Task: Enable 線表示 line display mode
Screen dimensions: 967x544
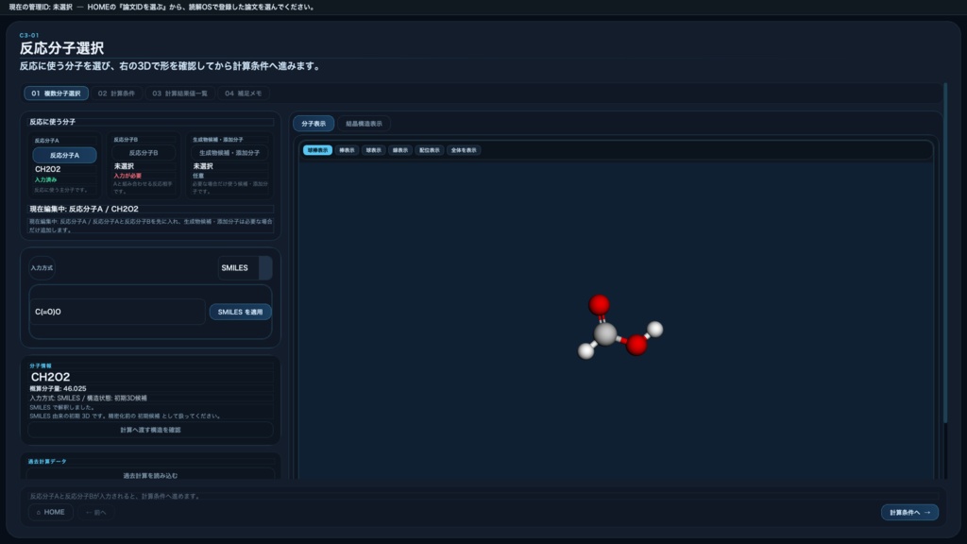Action: (400, 150)
